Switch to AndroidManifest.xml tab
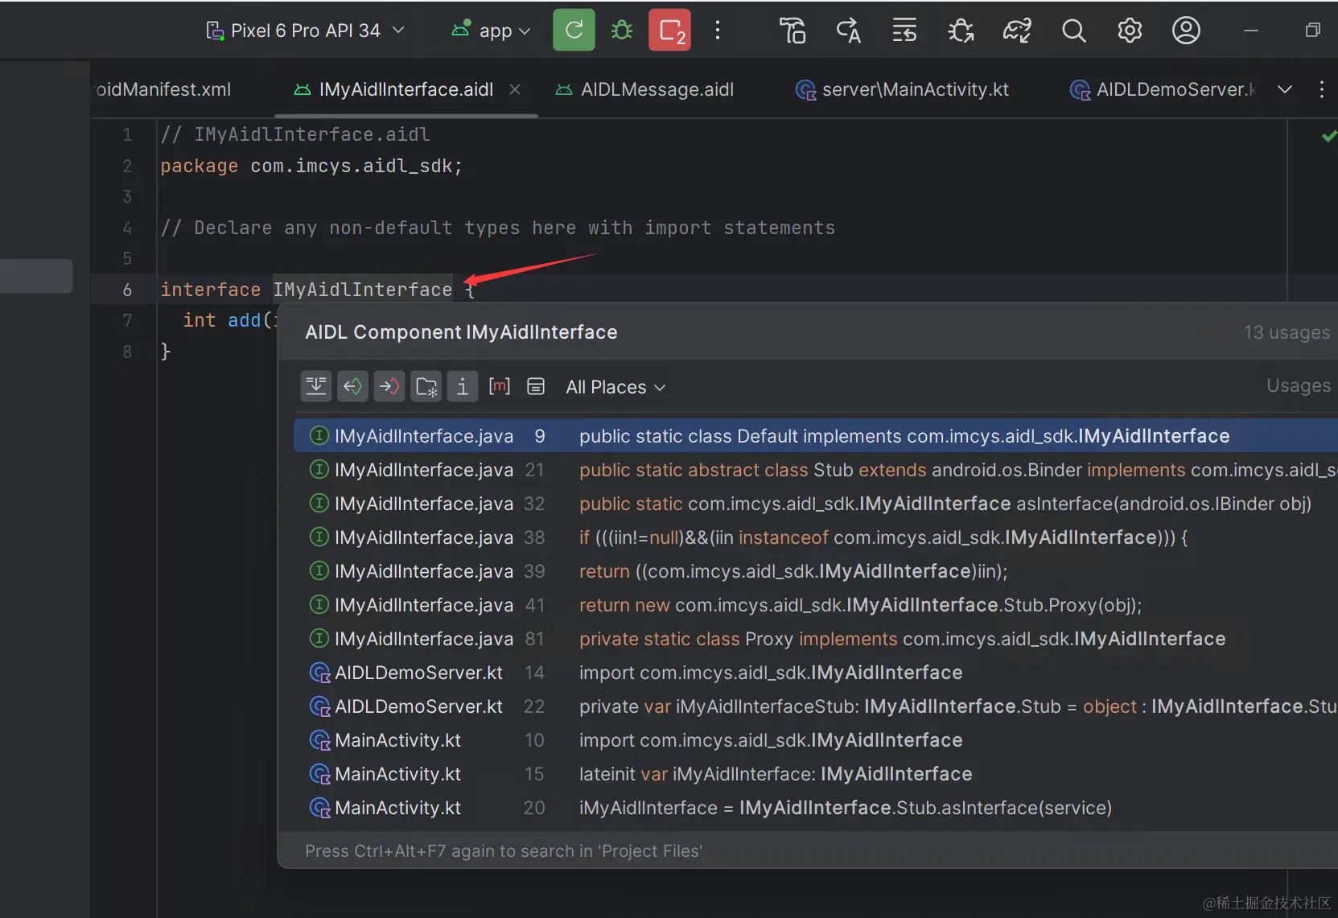The image size is (1338, 918). pyautogui.click(x=163, y=89)
